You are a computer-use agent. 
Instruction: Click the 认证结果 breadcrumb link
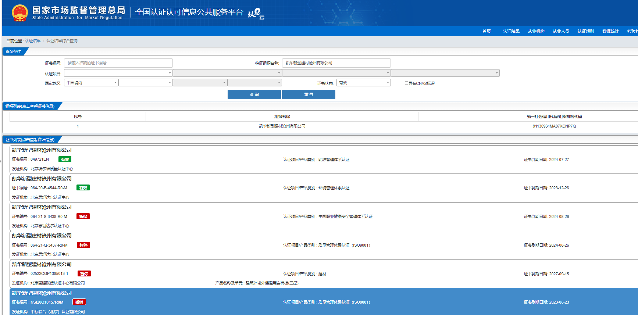[x=33, y=41]
